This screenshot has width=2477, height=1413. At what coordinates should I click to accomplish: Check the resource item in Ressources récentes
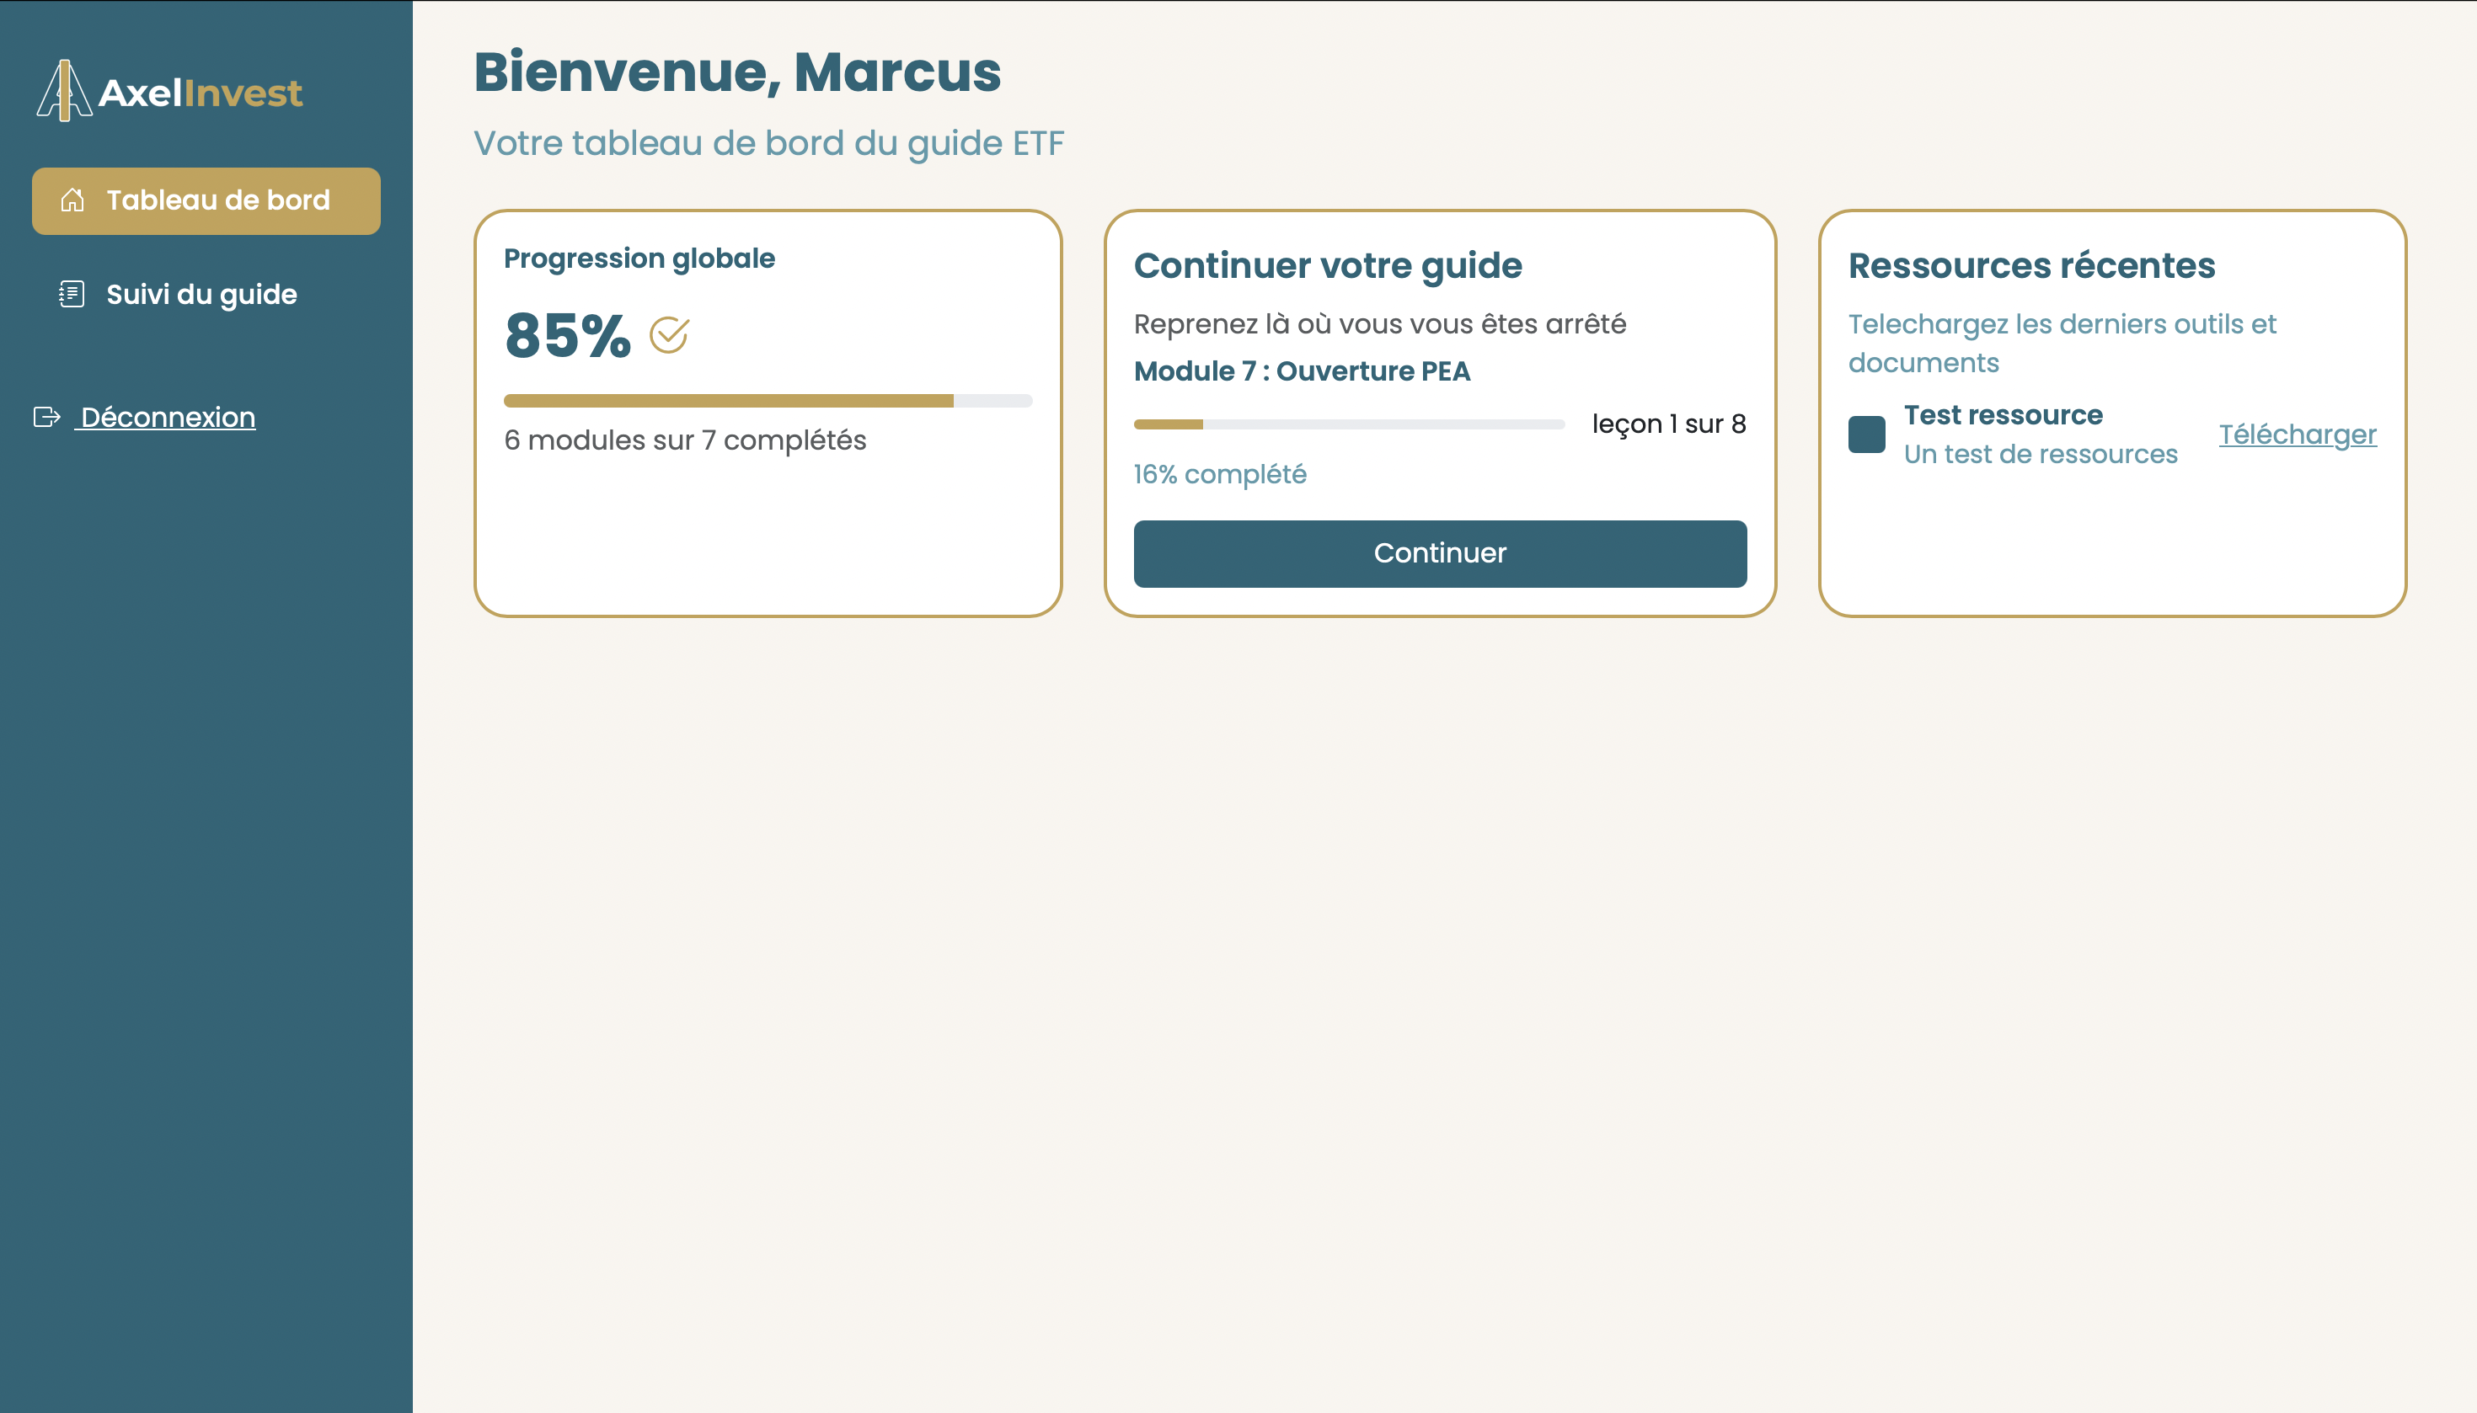(1868, 434)
